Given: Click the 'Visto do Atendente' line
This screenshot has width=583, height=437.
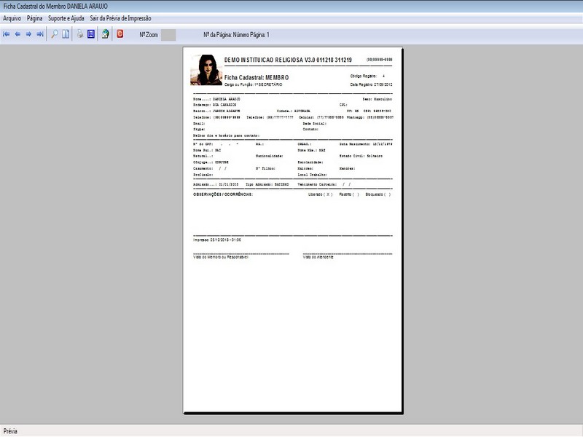Looking at the screenshot, I should pos(318,257).
